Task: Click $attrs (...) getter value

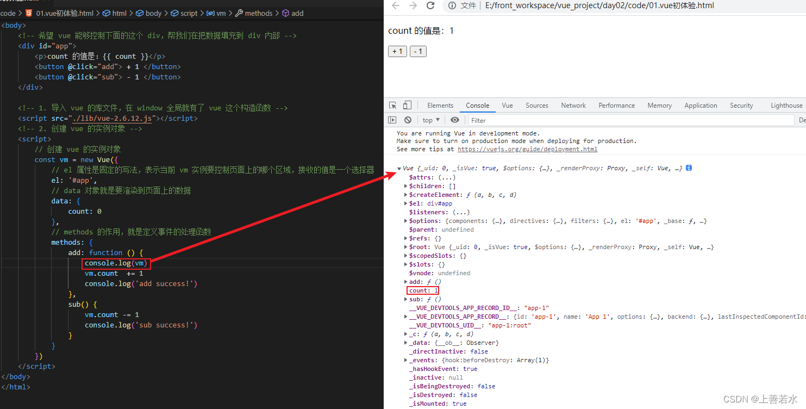Action: point(448,177)
